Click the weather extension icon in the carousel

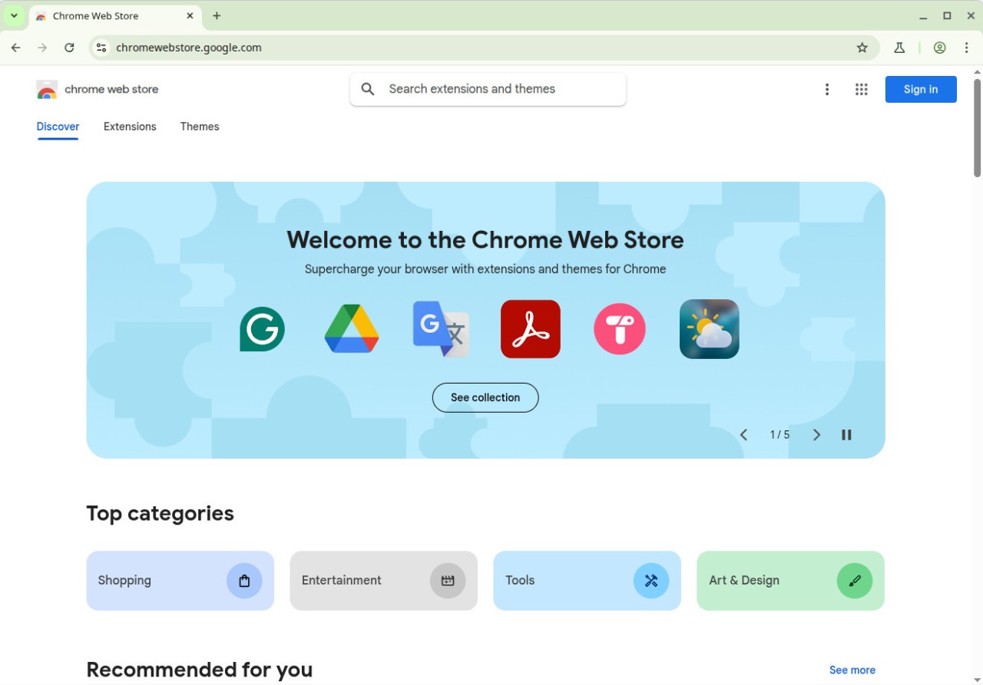[709, 328]
